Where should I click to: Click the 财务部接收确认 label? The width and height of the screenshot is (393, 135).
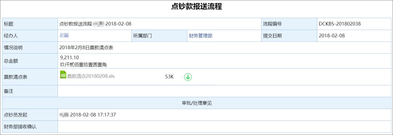pos(20,127)
